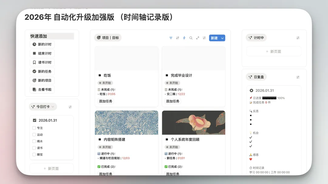
Task: Check the 读书 checkbox
Action: pyautogui.click(x=34, y=148)
